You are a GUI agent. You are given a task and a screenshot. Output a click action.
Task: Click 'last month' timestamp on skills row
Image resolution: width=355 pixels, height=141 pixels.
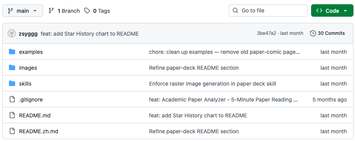(334, 84)
